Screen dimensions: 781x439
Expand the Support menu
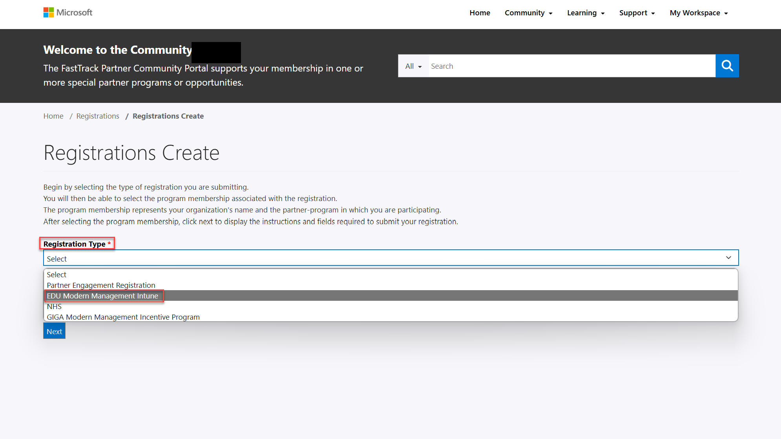pos(637,13)
